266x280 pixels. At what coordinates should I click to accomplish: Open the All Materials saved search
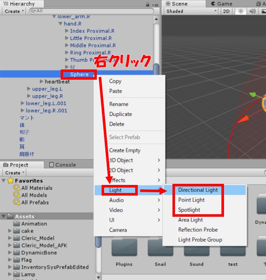coord(37,188)
